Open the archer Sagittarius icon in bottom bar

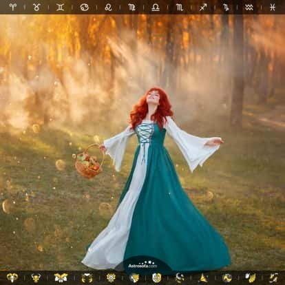coord(203,278)
